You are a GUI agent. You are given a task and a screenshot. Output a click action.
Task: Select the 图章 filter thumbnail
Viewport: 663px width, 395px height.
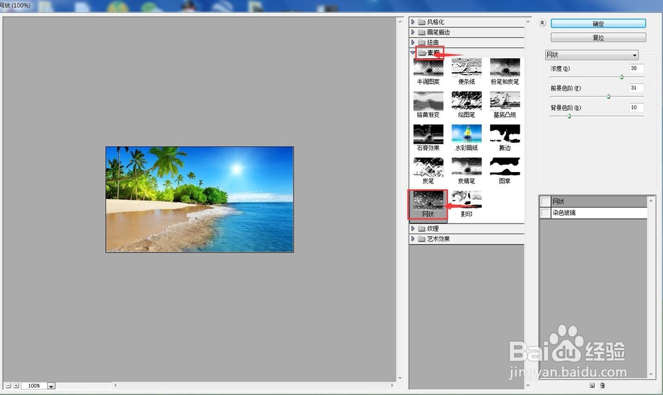(505, 167)
